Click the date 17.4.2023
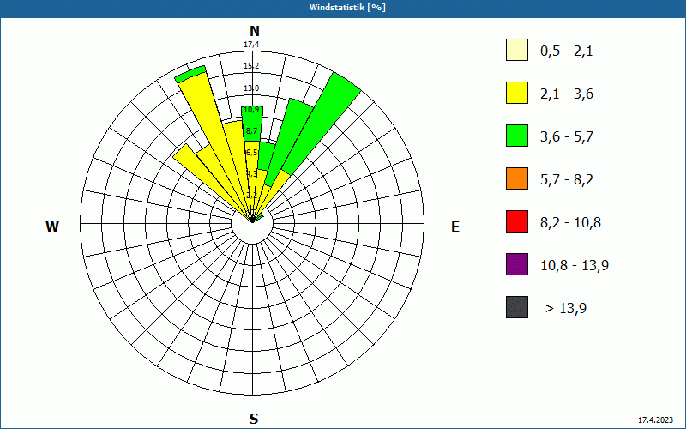The width and height of the screenshot is (686, 429). 655,420
